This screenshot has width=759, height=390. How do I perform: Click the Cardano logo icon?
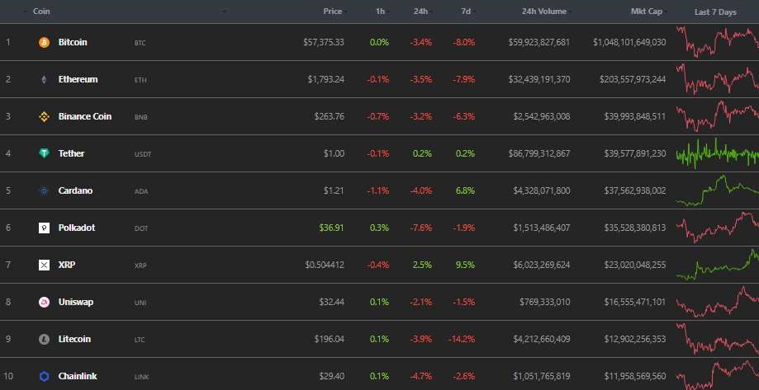pyautogui.click(x=44, y=190)
